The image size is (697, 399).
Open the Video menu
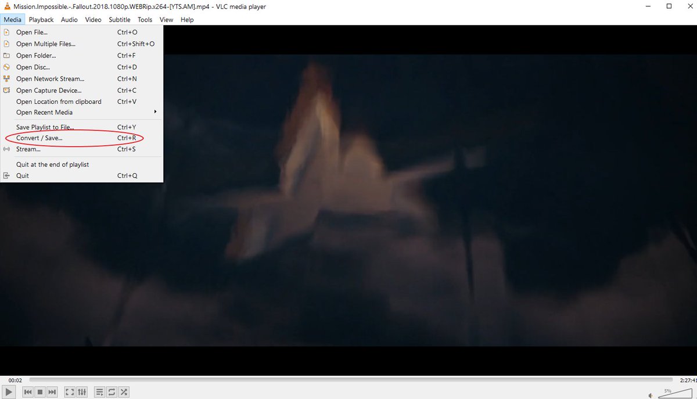coord(93,19)
